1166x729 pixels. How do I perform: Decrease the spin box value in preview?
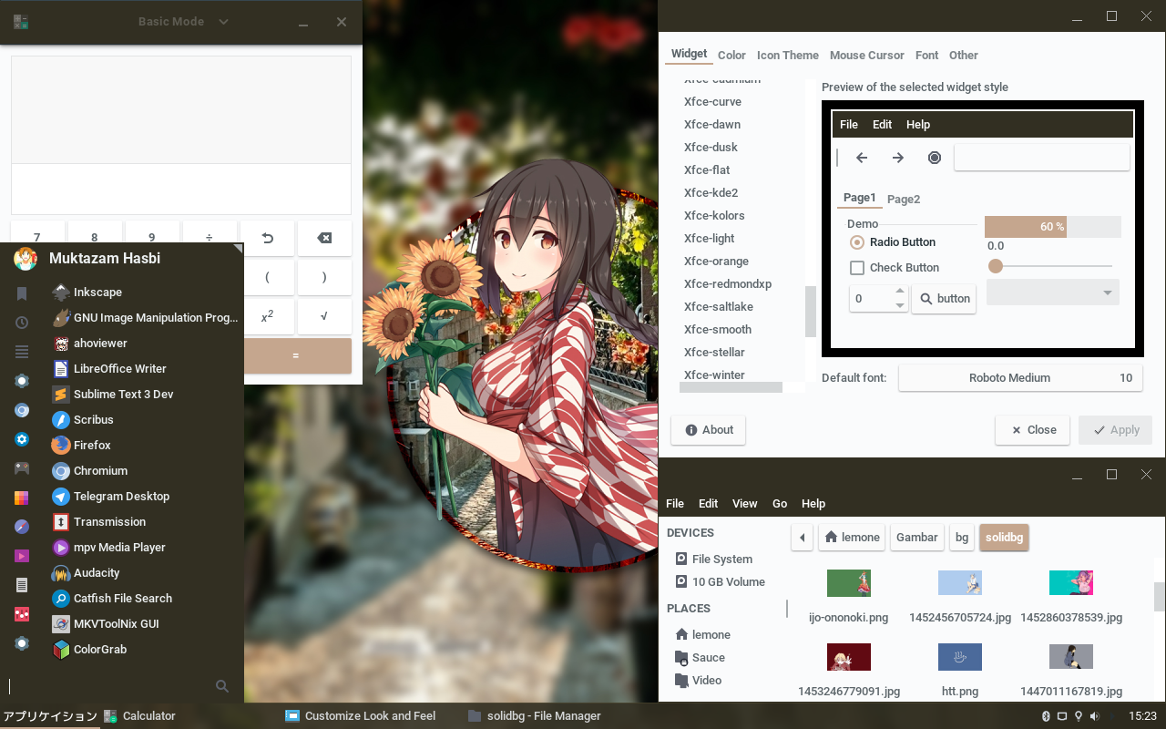pyautogui.click(x=900, y=305)
